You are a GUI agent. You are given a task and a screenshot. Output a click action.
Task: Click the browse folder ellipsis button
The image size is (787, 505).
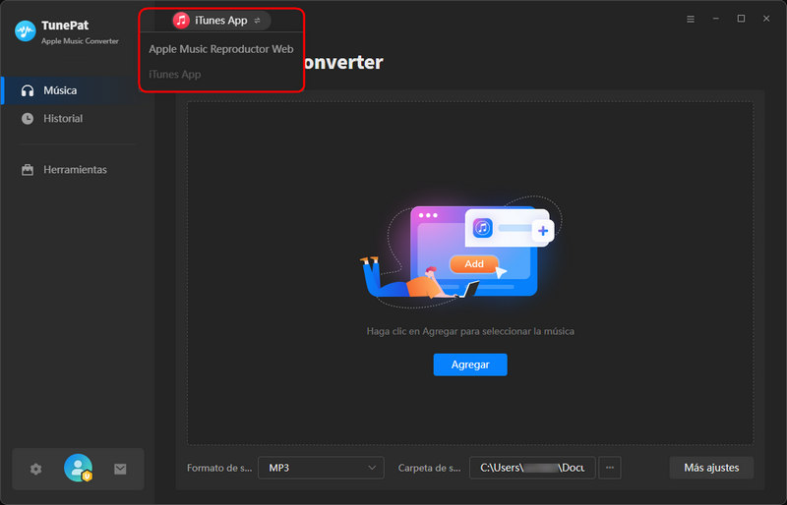point(610,468)
